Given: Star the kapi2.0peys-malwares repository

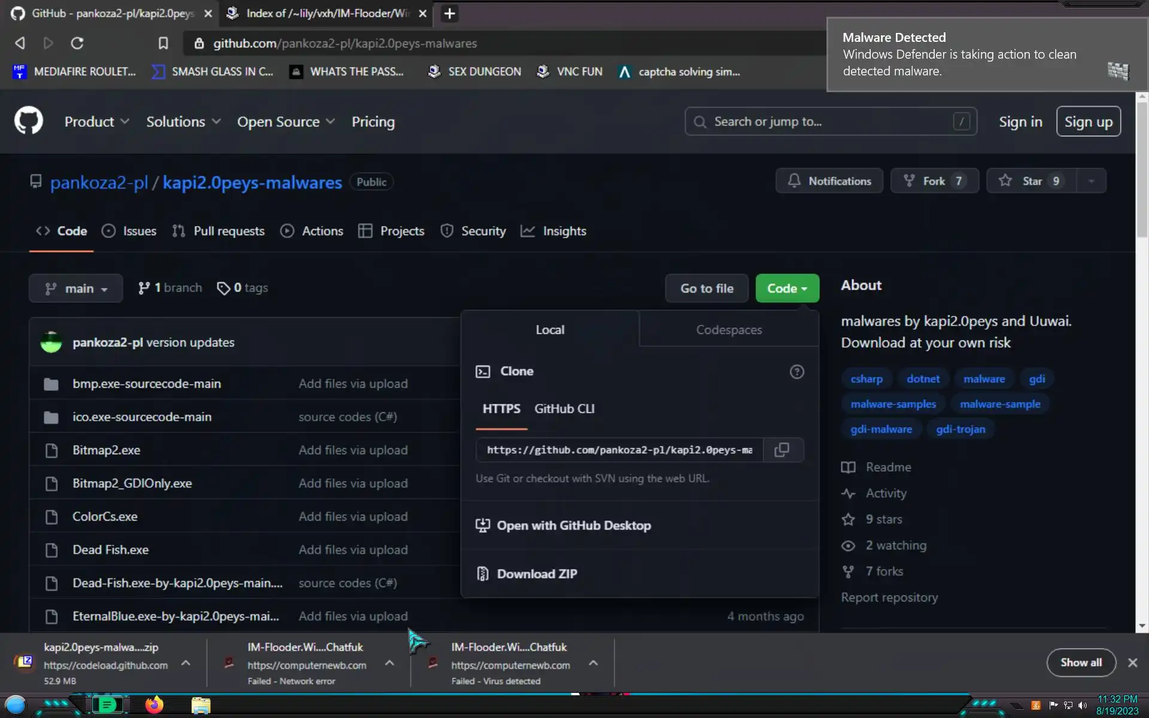Looking at the screenshot, I should click(1031, 181).
